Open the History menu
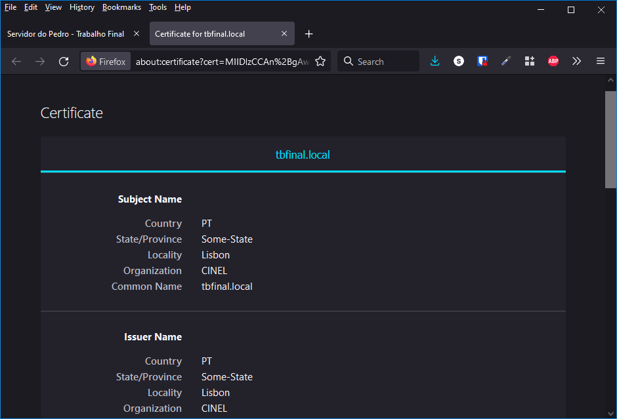 pyautogui.click(x=82, y=7)
